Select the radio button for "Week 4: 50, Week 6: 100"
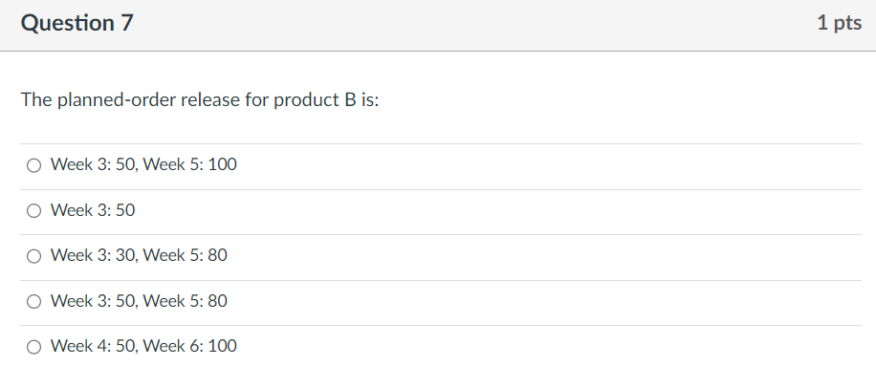 click(34, 346)
